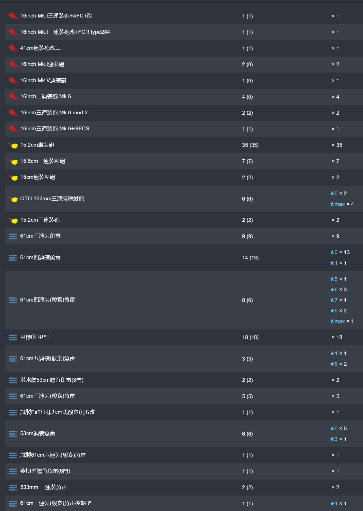Click red gun icon for 41cm連装砲改二

pyautogui.click(x=13, y=48)
